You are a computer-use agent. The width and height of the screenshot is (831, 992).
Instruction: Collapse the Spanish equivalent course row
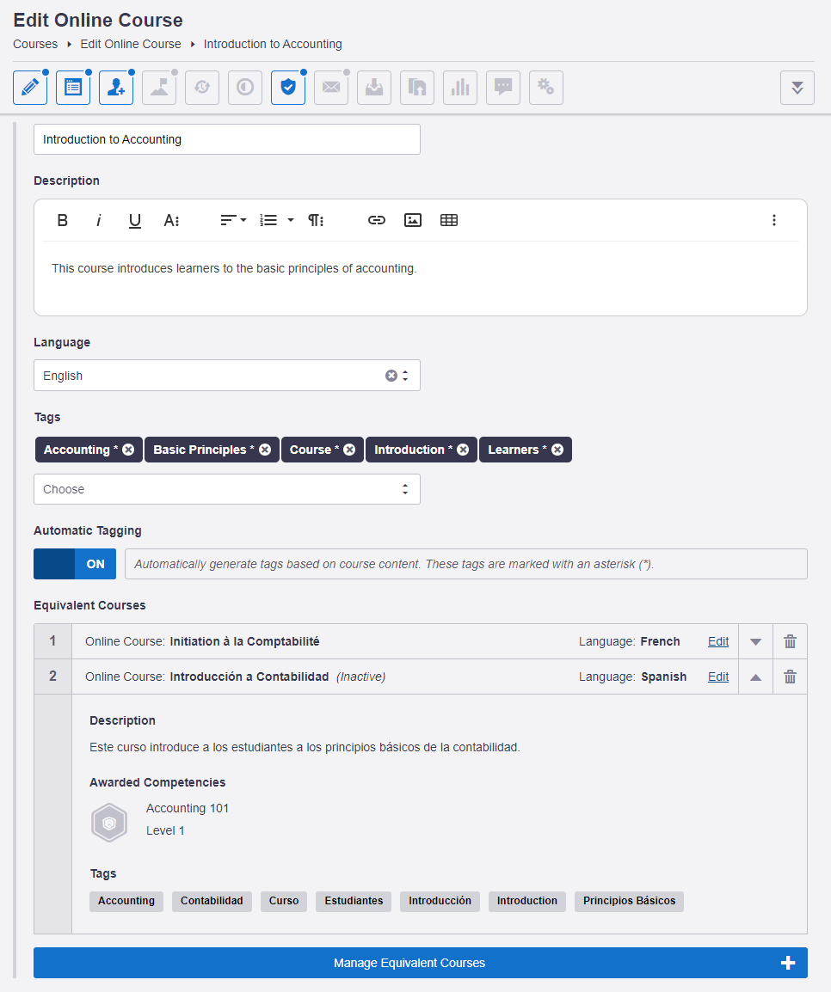click(755, 677)
